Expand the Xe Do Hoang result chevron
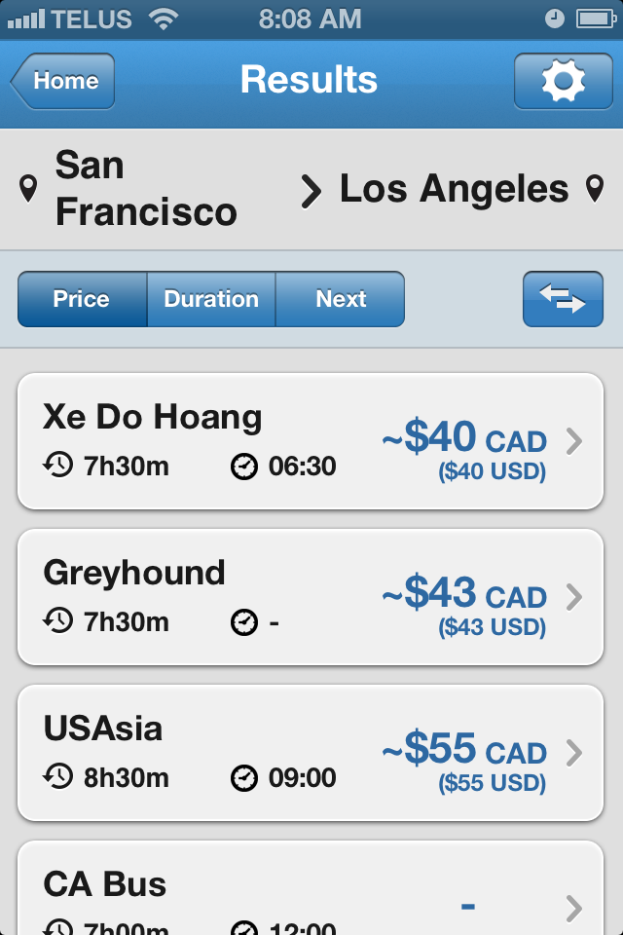 [574, 442]
